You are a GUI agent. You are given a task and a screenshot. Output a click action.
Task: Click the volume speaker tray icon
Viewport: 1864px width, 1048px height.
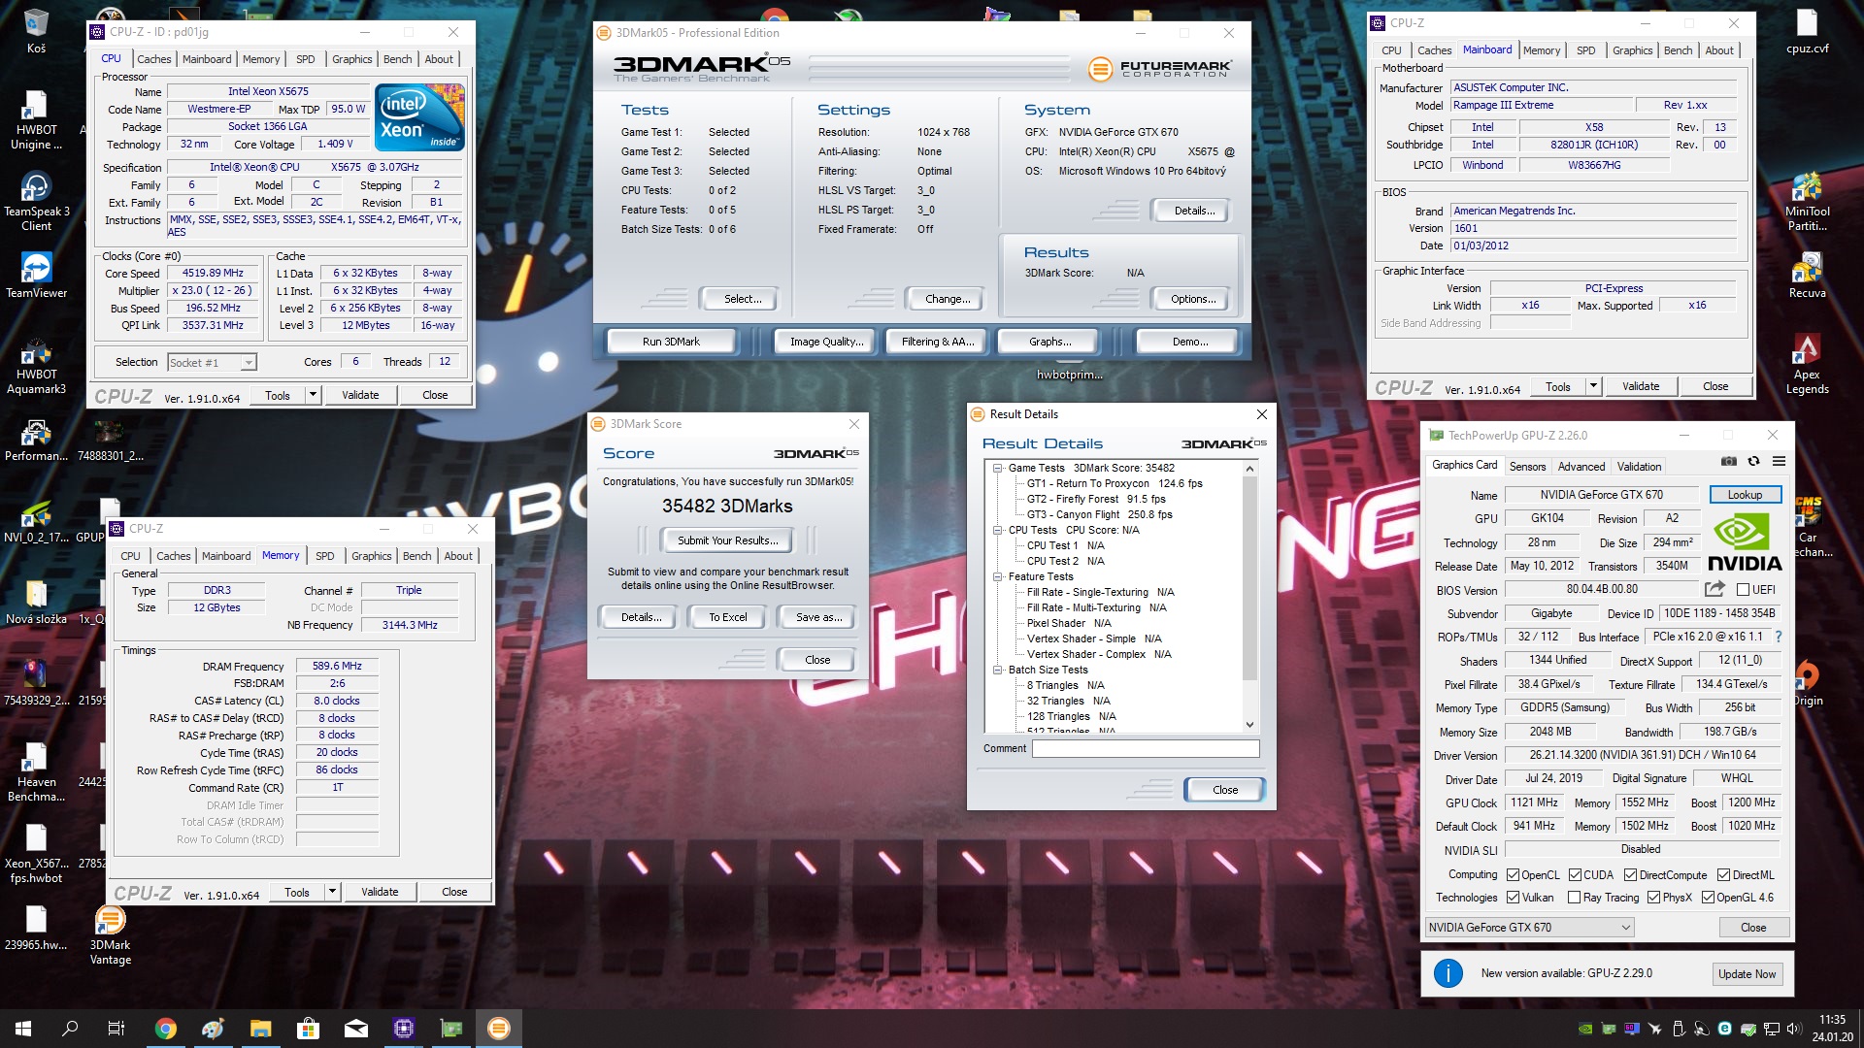point(1794,1029)
